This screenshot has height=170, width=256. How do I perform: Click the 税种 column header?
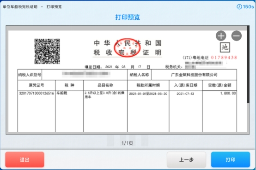[x=69, y=85]
